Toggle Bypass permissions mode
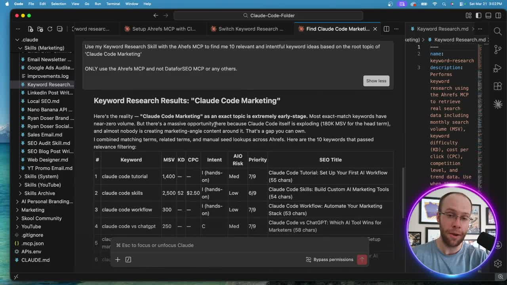Image resolution: width=507 pixels, height=285 pixels. coord(330,260)
